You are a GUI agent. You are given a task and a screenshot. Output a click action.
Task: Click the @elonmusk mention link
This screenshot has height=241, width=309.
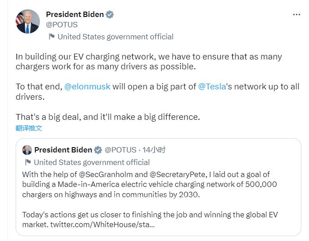(x=87, y=86)
